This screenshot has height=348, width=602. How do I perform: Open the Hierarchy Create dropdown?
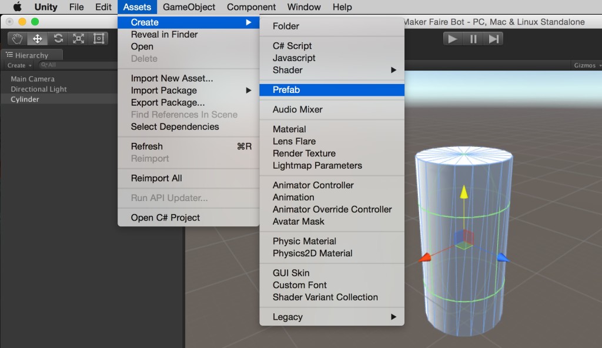tap(19, 65)
